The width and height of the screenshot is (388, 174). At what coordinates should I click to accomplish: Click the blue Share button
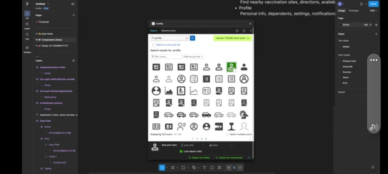coord(373,4)
